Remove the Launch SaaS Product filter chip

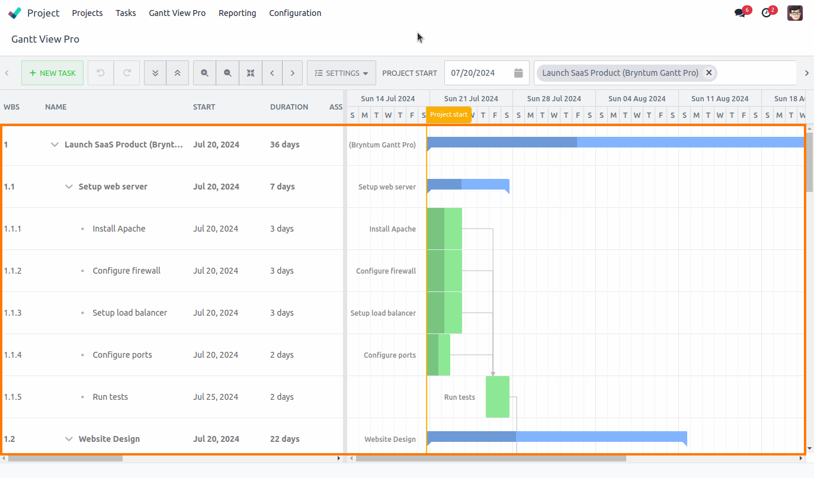pos(709,72)
